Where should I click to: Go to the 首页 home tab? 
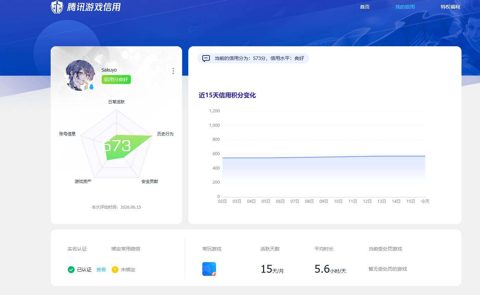365,7
